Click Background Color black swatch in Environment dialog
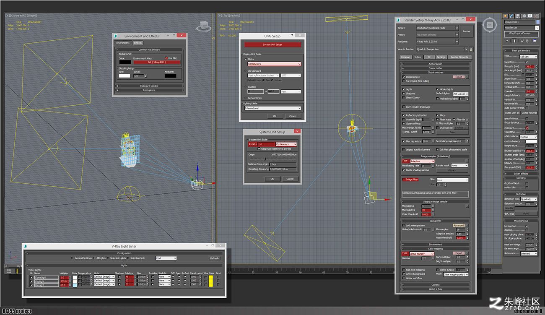545x315 pixels. [x=125, y=62]
